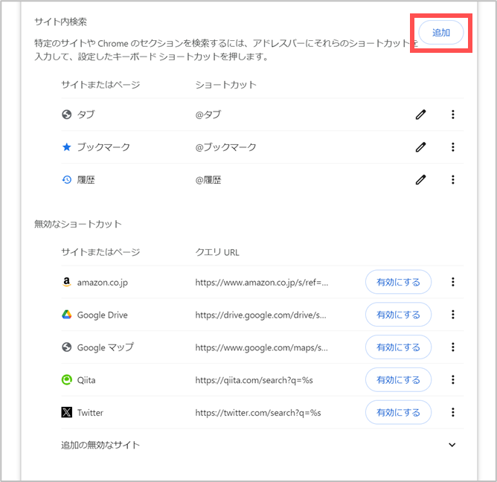The image size is (497, 482).
Task: Click the 追加 button for site search
Action: pos(441,32)
